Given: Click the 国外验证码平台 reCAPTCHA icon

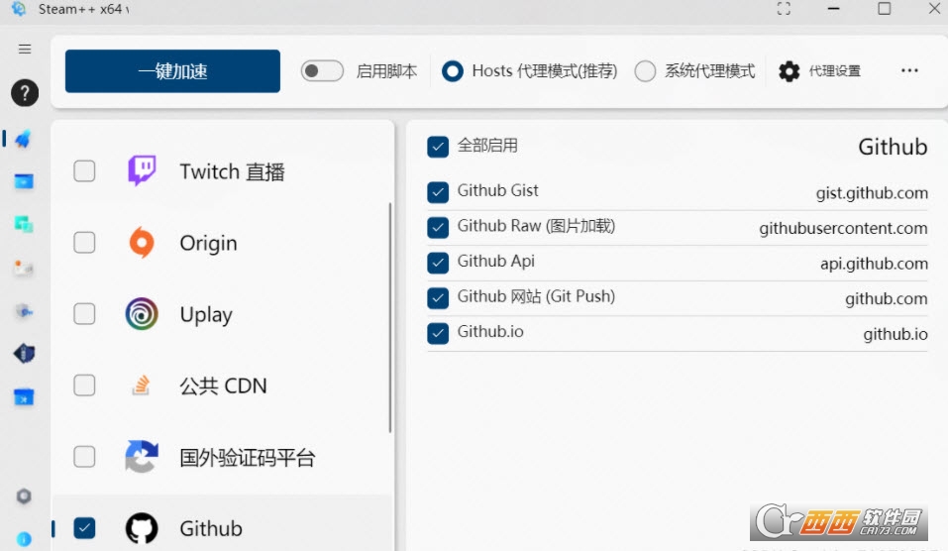Looking at the screenshot, I should tap(142, 457).
